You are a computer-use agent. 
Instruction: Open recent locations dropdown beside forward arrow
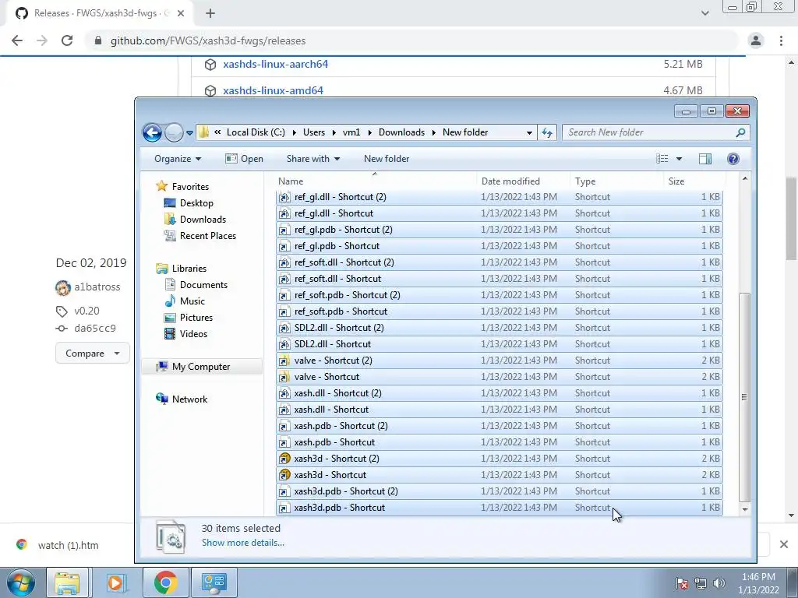tap(190, 133)
